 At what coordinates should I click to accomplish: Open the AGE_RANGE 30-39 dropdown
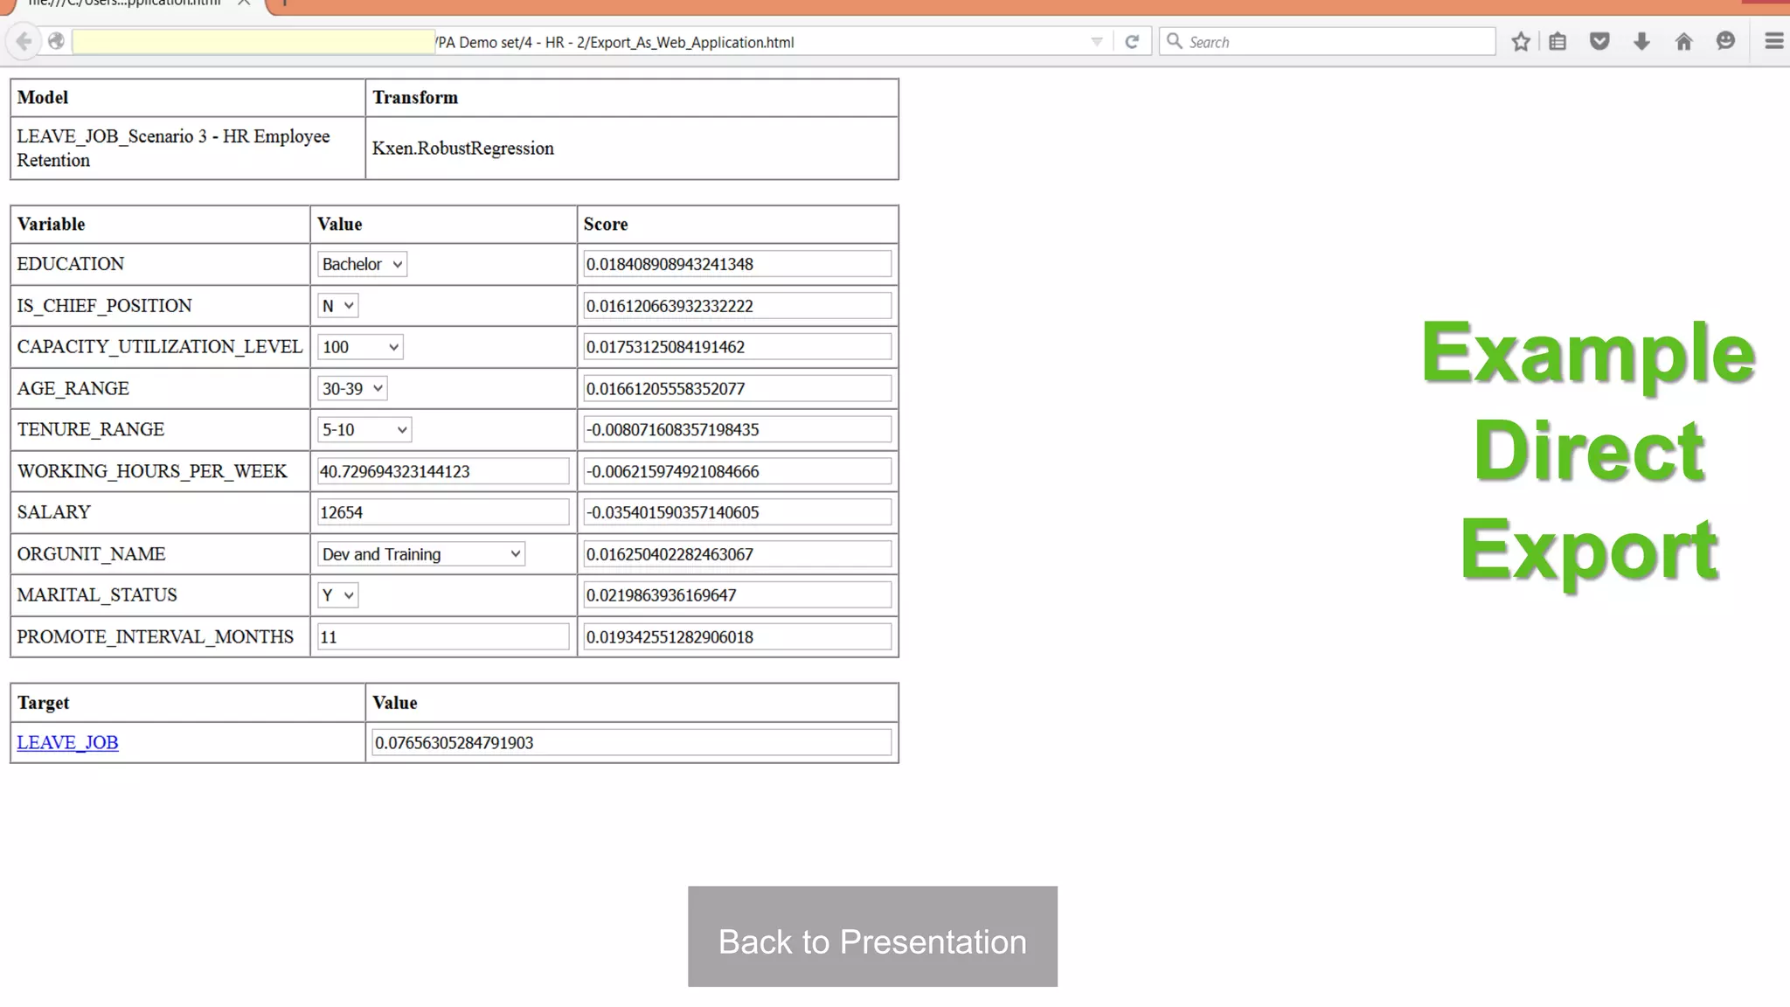pyautogui.click(x=352, y=389)
